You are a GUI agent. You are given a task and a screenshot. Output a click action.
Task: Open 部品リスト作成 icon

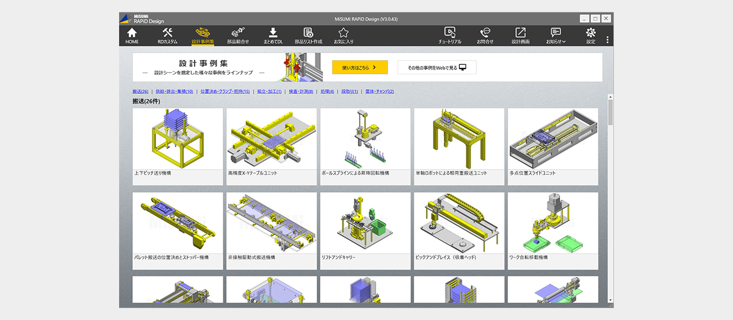pyautogui.click(x=308, y=35)
